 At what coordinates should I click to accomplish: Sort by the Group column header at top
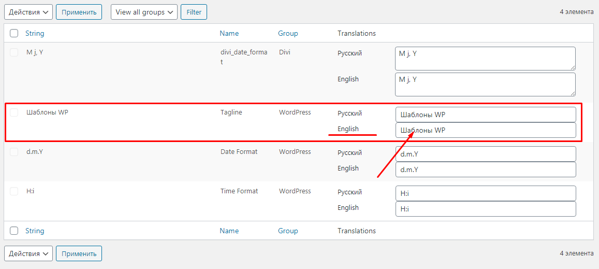click(x=288, y=33)
